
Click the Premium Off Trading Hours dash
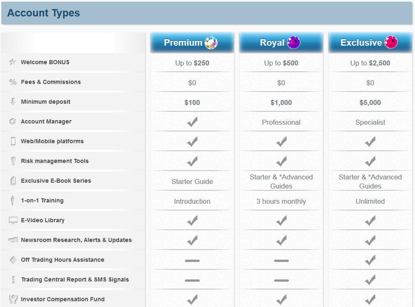[x=192, y=260]
